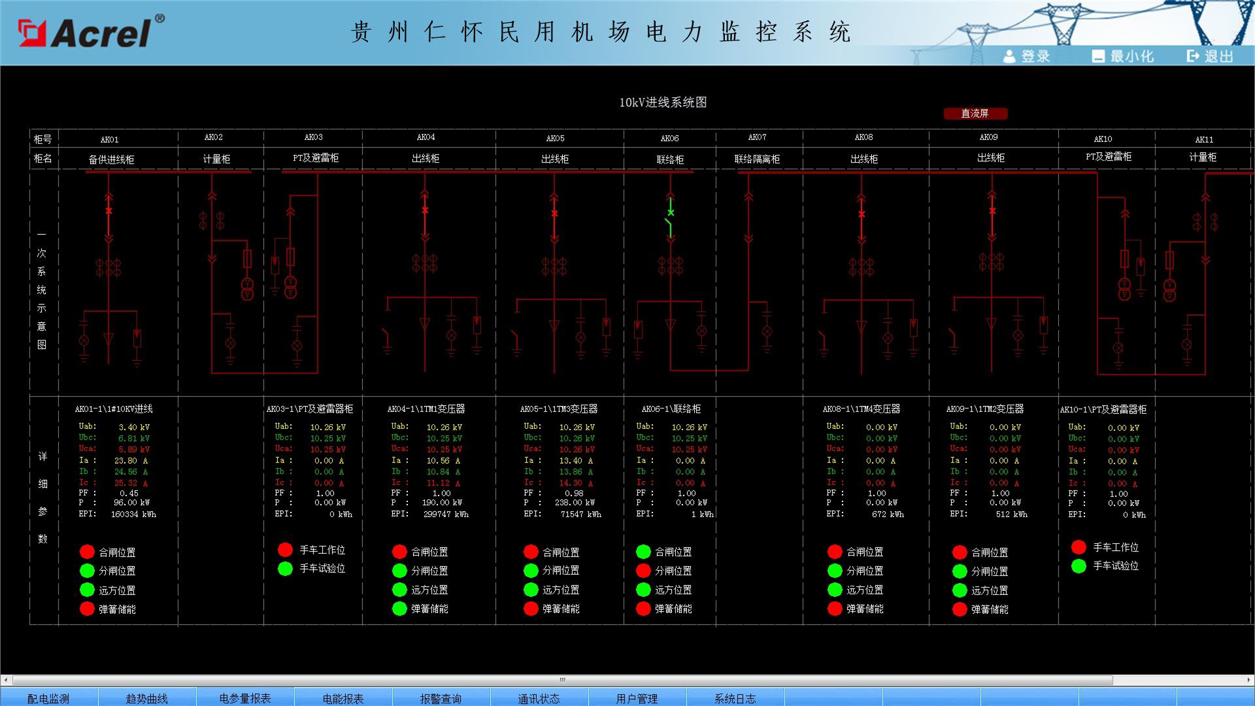Image resolution: width=1255 pixels, height=706 pixels.
Task: Click the Acrel logo
Action: click(91, 32)
